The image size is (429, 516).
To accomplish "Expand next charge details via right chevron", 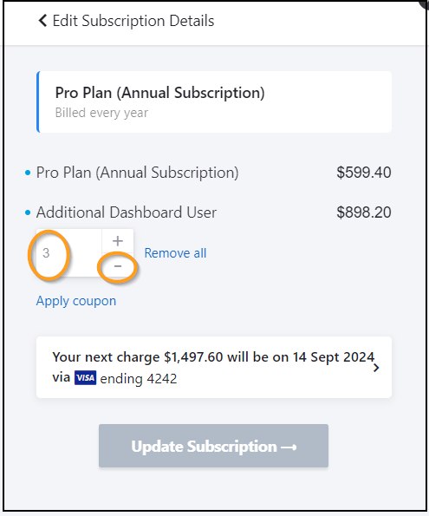I will pyautogui.click(x=376, y=368).
